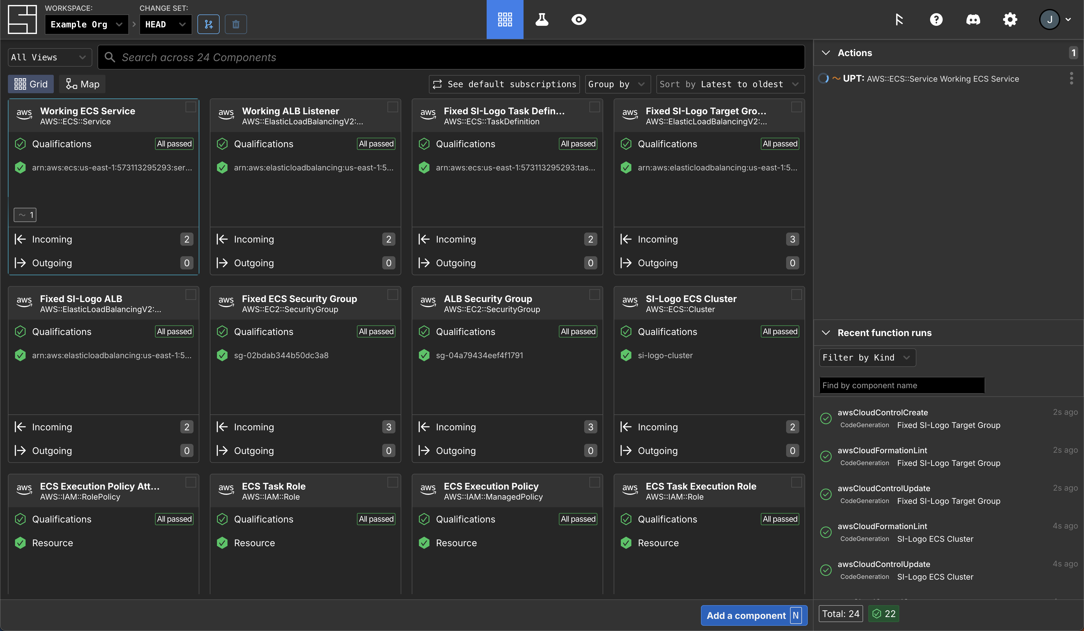Select the Fixed SI-Logo Target Group checkbox
1084x631 pixels.
[797, 107]
